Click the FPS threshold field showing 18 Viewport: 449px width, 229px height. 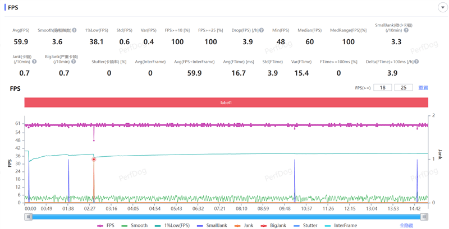[382, 88]
